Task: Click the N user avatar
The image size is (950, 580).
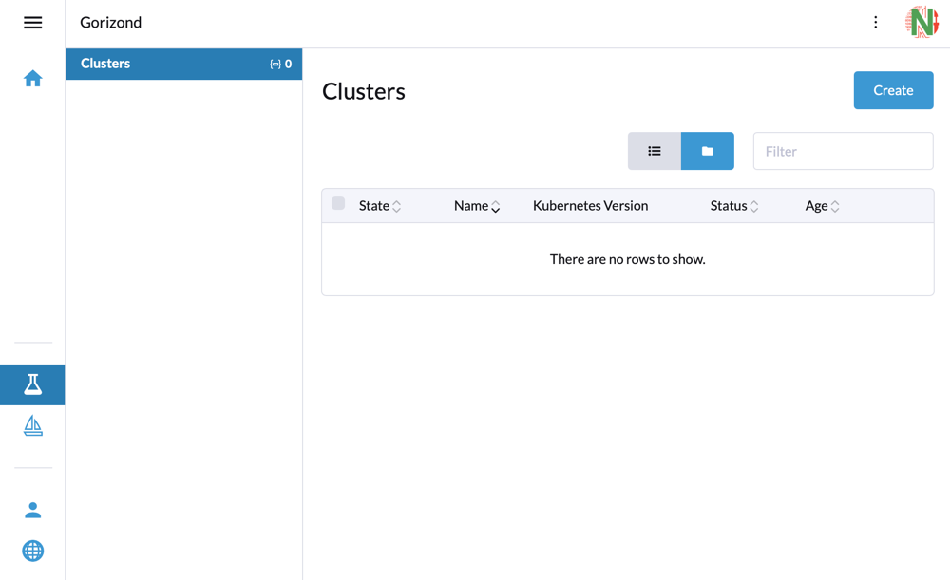Action: tap(921, 22)
